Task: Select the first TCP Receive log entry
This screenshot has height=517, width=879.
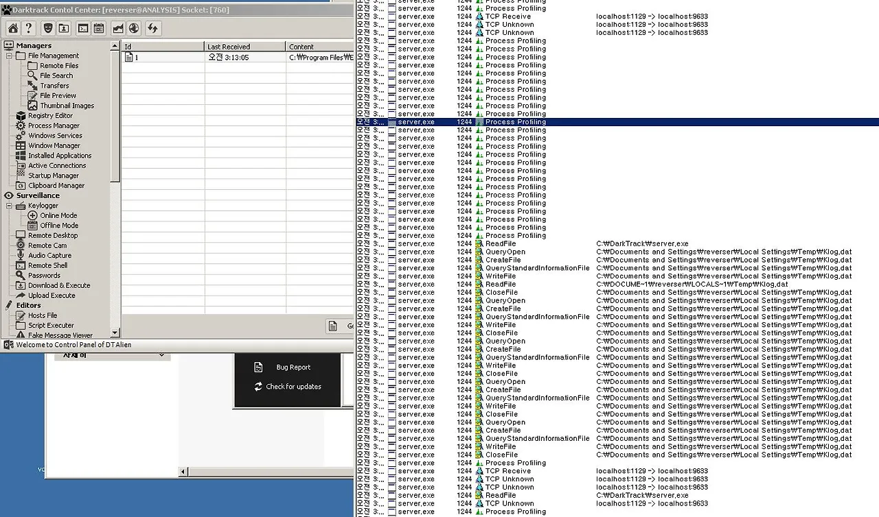Action: click(x=617, y=16)
